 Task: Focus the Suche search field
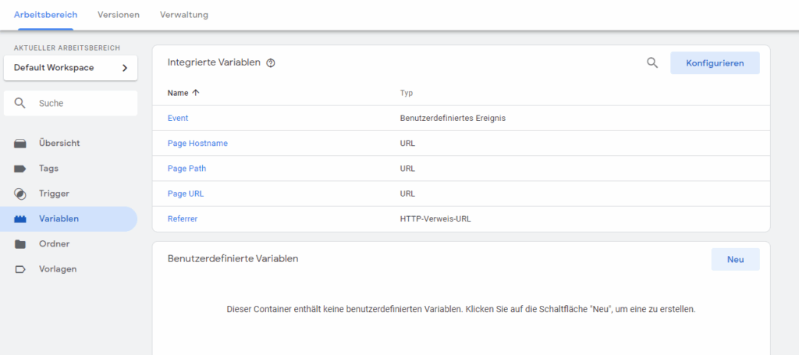(78, 103)
